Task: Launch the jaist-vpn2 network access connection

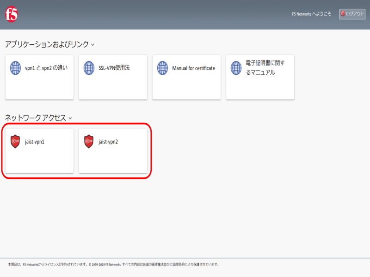Action: (x=108, y=142)
